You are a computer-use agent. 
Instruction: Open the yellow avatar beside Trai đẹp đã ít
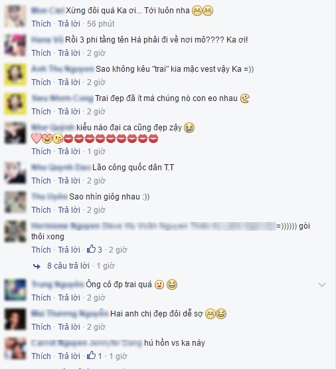[x=15, y=103]
